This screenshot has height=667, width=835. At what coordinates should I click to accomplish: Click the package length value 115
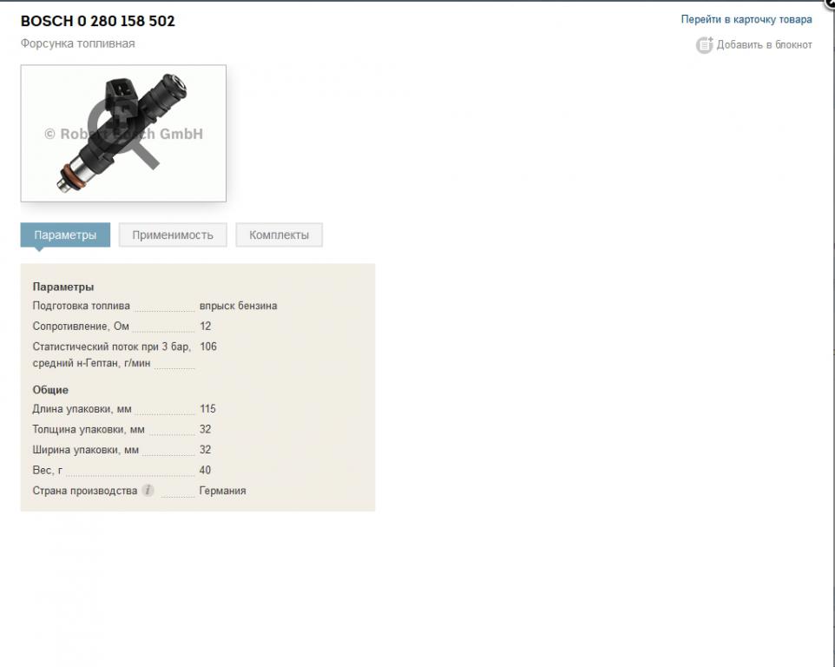pyautogui.click(x=207, y=409)
